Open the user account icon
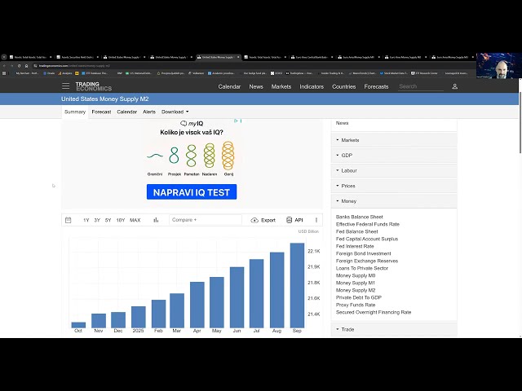The image size is (522, 391). pyautogui.click(x=454, y=86)
